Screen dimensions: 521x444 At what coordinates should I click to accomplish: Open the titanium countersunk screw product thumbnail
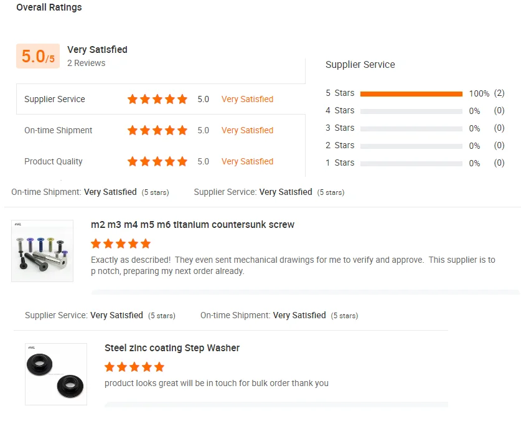pos(42,250)
